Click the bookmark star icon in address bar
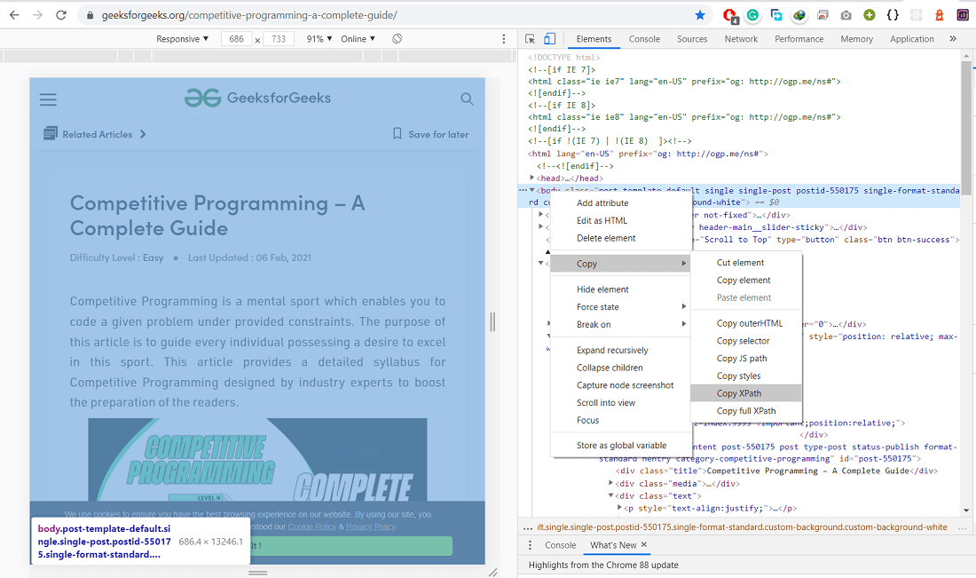 700,15
